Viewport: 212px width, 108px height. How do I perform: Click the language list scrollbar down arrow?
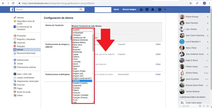click(x=93, y=102)
